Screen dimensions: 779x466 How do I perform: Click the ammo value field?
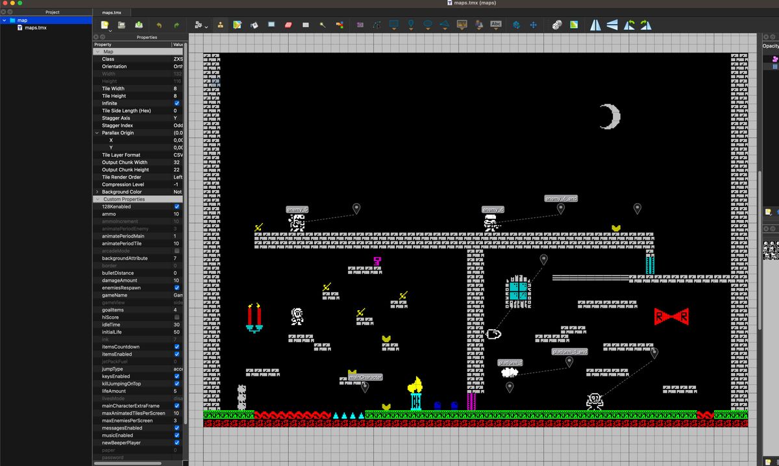(x=177, y=214)
